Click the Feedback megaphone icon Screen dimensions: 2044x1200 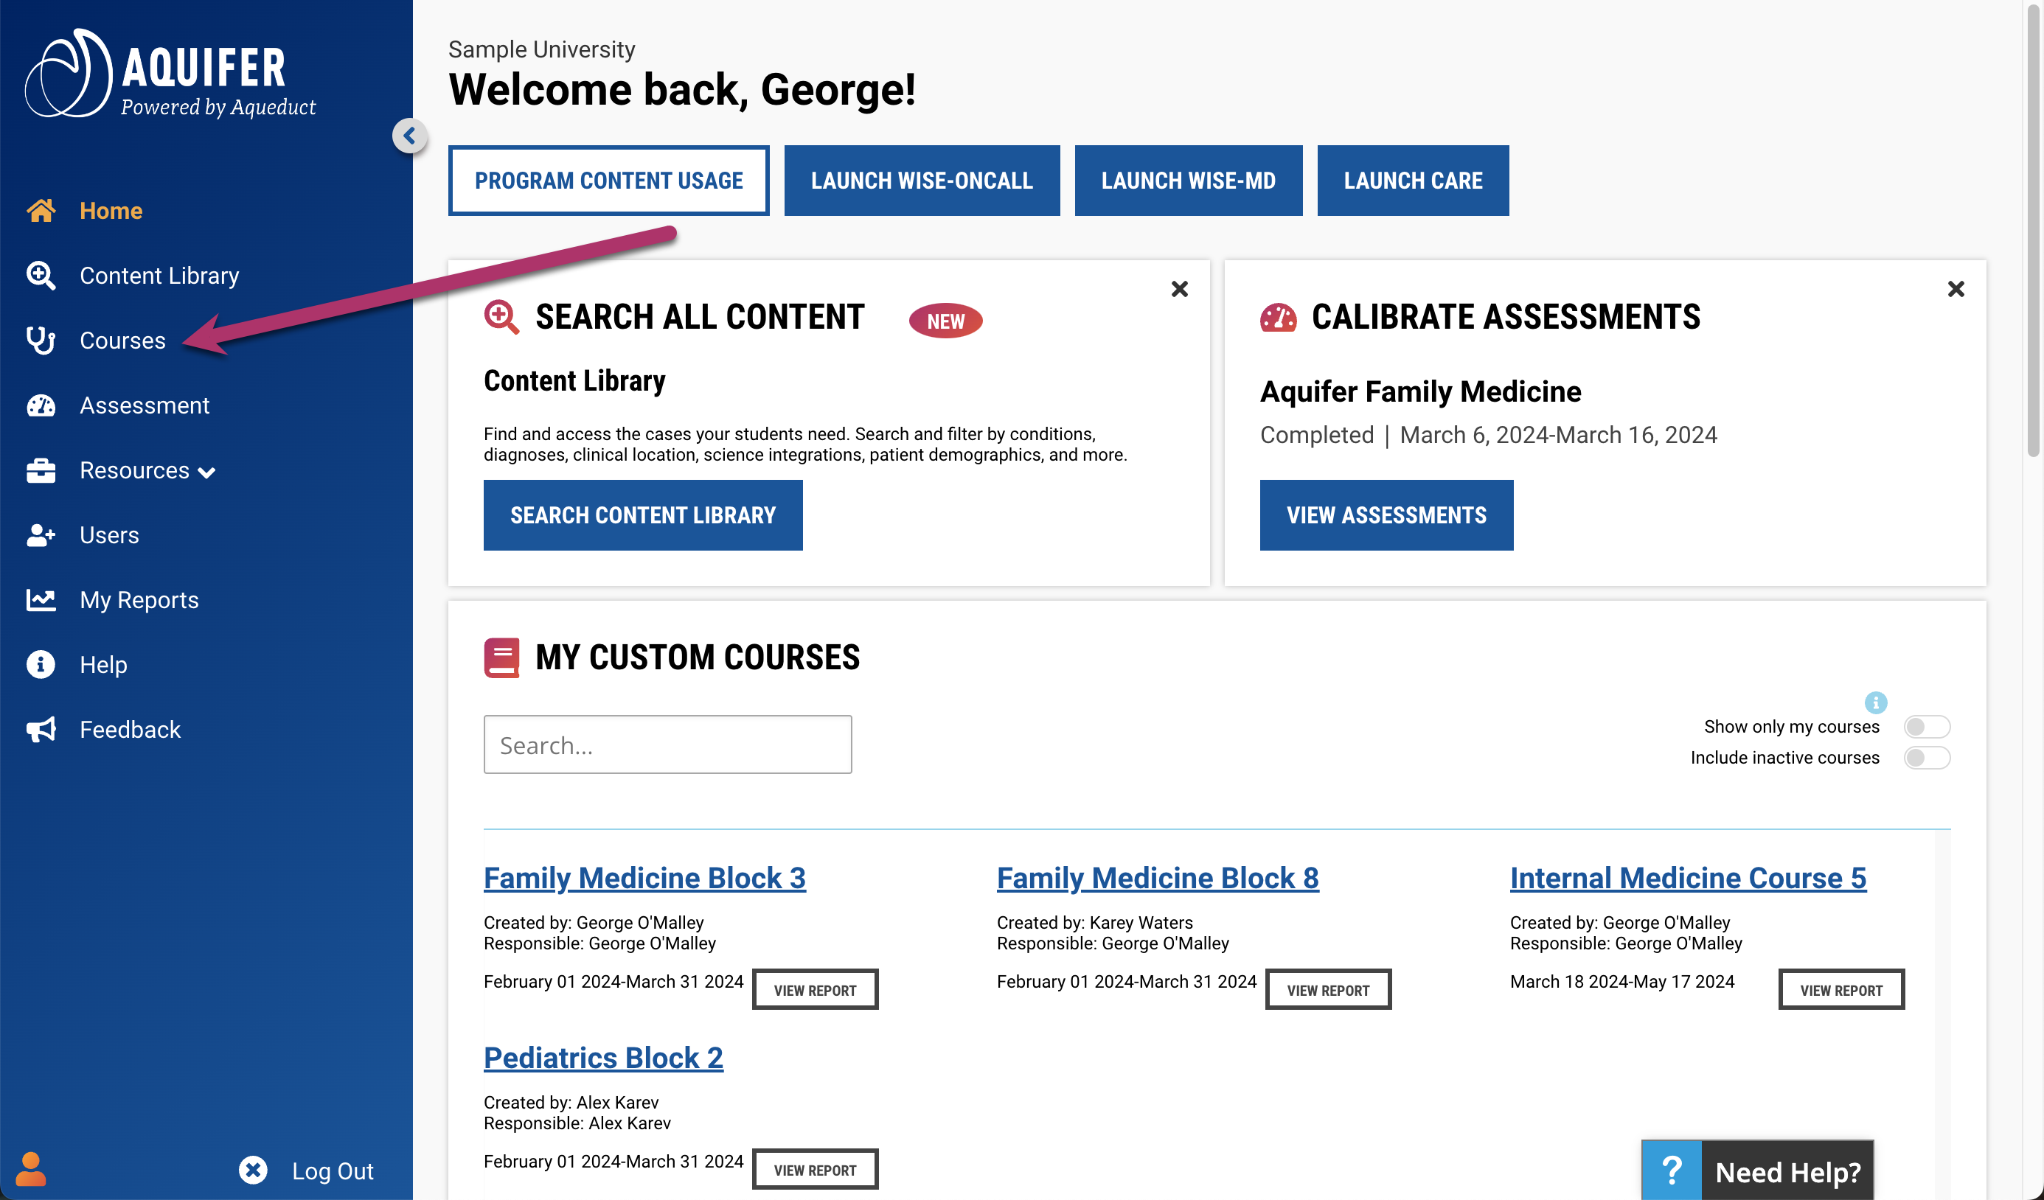41,730
